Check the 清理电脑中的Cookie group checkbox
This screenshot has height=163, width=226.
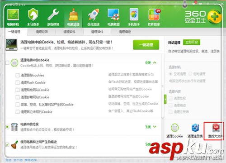point(7,62)
